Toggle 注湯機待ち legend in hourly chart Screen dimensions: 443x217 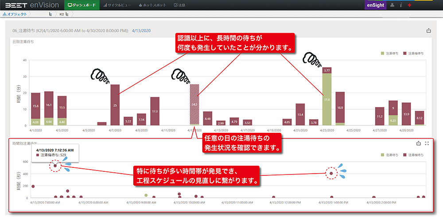(x=413, y=155)
